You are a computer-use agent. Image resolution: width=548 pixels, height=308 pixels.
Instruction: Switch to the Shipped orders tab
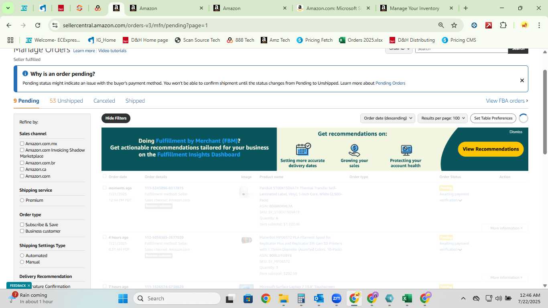[x=135, y=101]
